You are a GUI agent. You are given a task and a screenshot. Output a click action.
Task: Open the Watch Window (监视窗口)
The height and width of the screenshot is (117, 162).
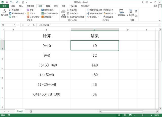click(x=121, y=13)
